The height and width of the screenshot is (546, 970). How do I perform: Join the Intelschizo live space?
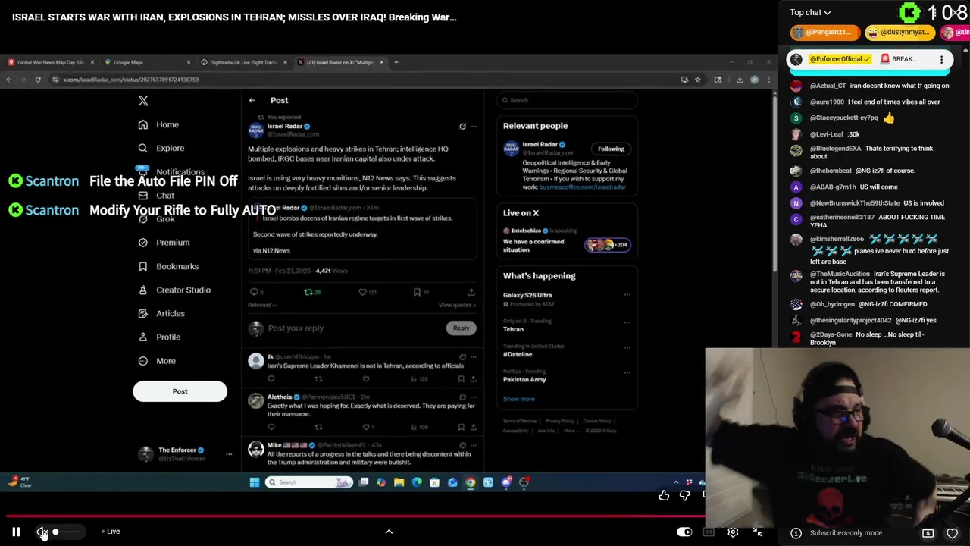point(568,240)
